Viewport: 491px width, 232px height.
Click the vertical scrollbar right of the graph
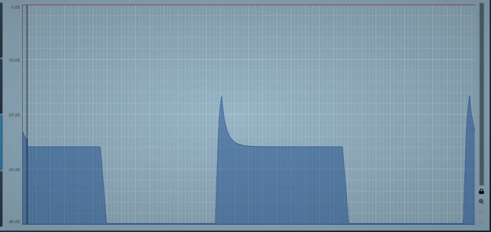click(x=481, y=94)
